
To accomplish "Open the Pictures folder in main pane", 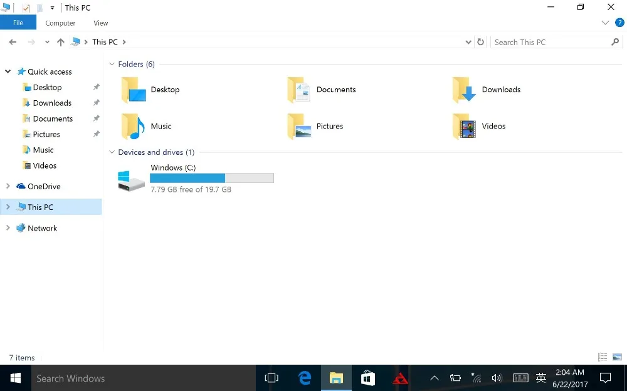I will point(315,127).
